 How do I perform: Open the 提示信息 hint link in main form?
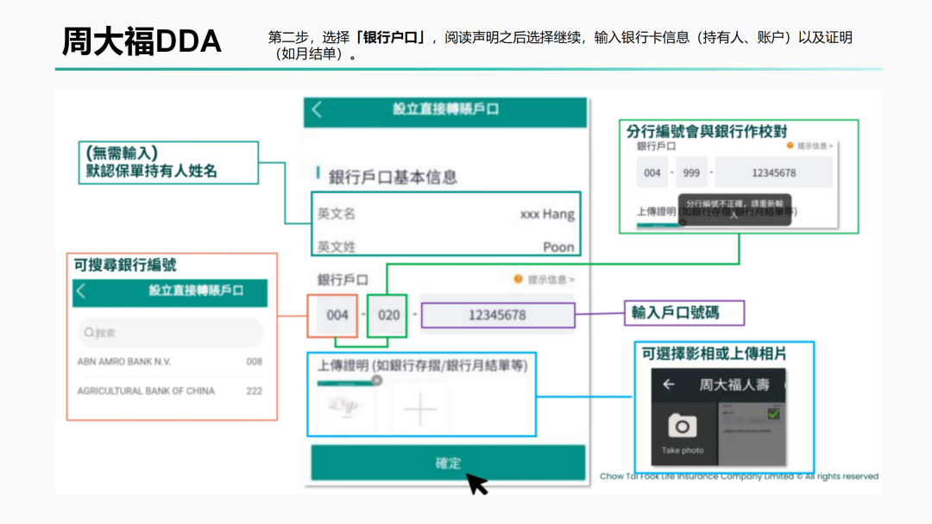click(551, 279)
